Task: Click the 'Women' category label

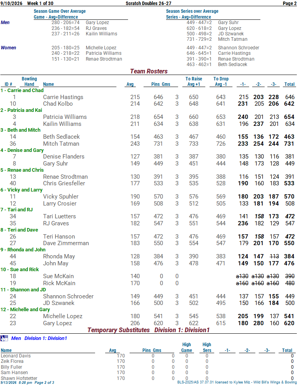Action: (x=8, y=48)
